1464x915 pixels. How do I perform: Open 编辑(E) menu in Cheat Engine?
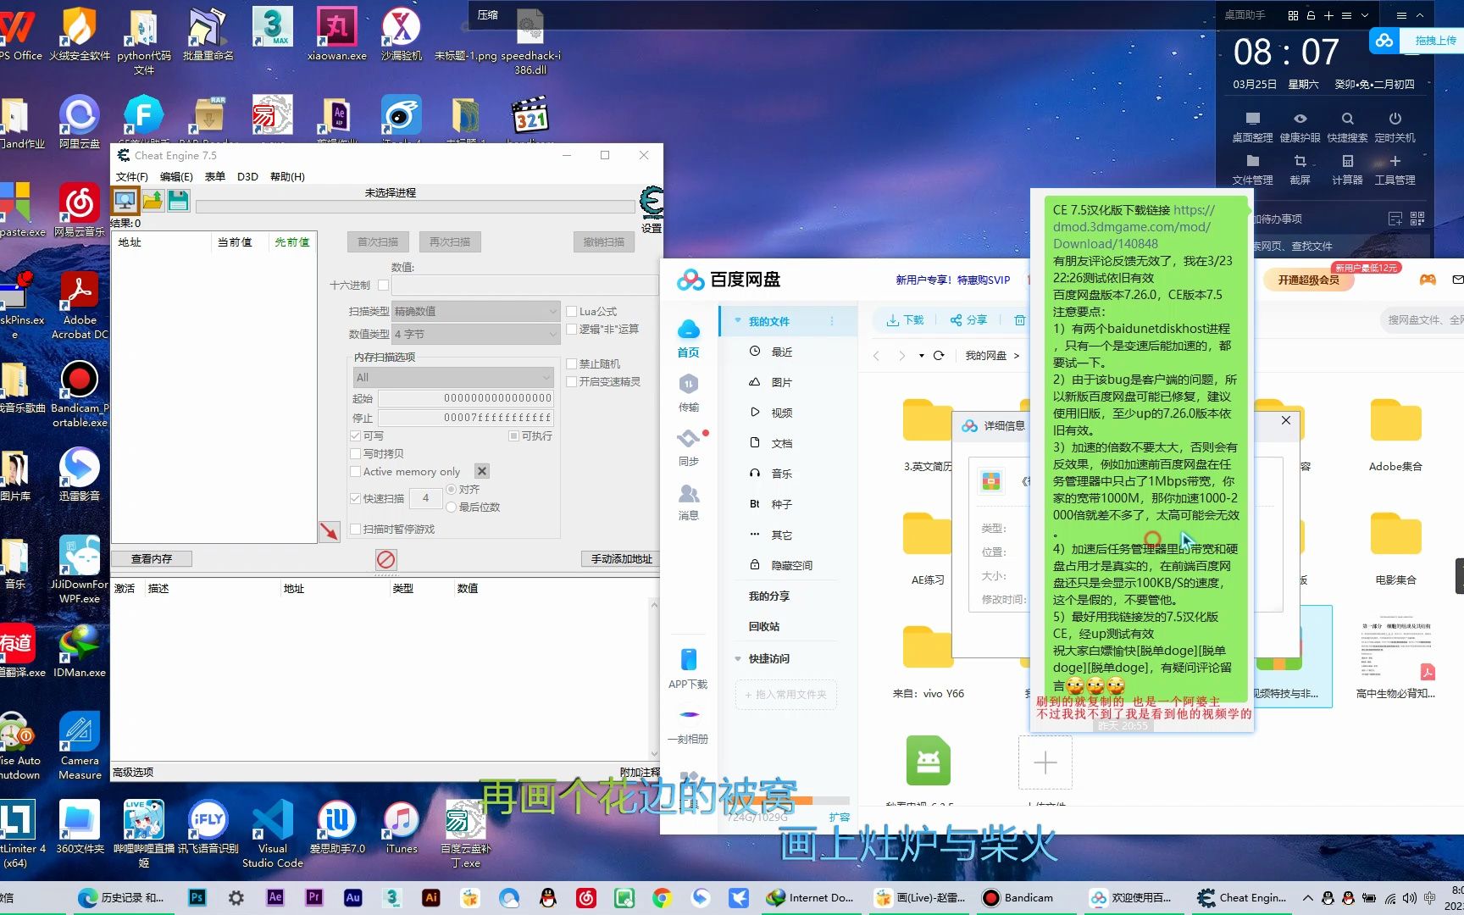[x=176, y=177]
